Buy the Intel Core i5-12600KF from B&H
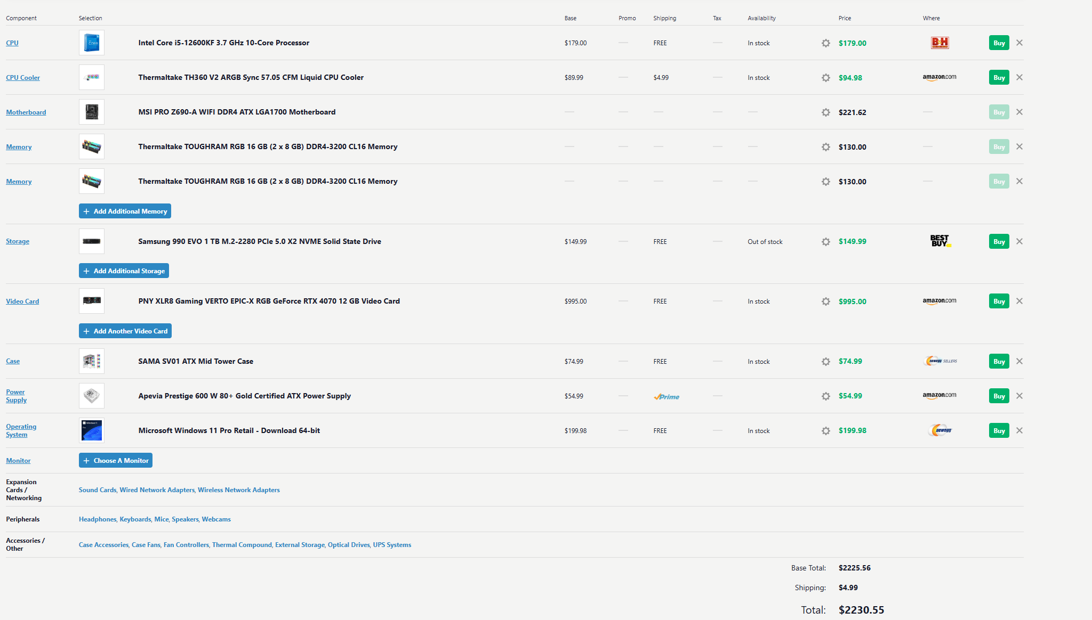1092x620 pixels. tap(999, 43)
